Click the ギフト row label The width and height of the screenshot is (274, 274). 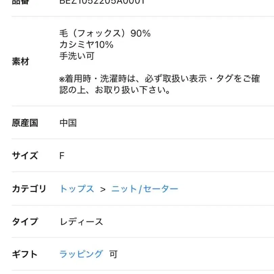tap(25, 254)
